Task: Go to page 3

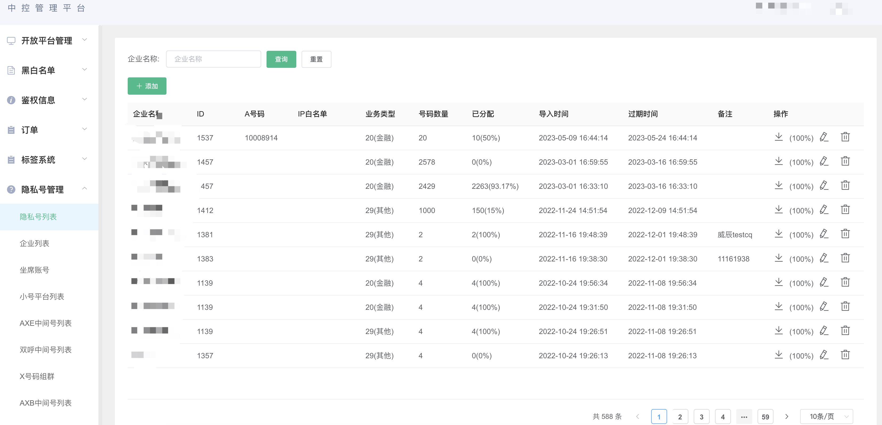Action: click(701, 416)
